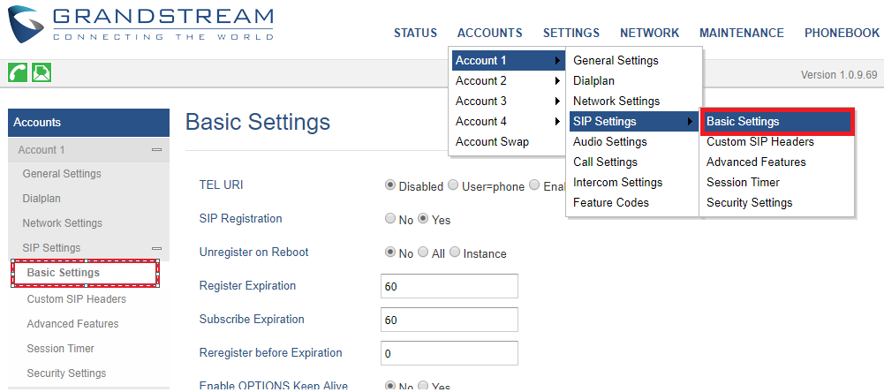Select Custom SIP Headers in the flyout submenu
The width and height of the screenshot is (884, 392).
[760, 141]
